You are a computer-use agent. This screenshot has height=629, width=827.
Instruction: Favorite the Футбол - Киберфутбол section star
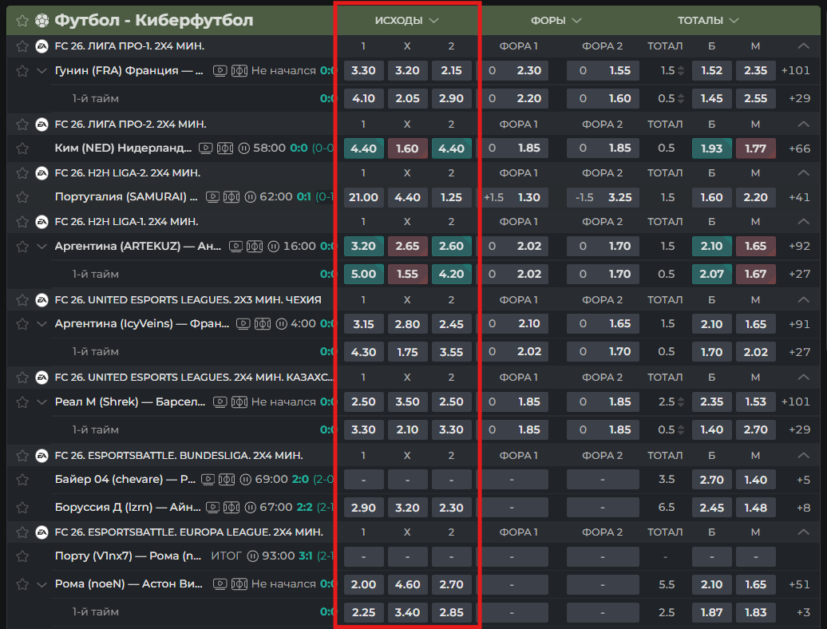click(x=22, y=20)
